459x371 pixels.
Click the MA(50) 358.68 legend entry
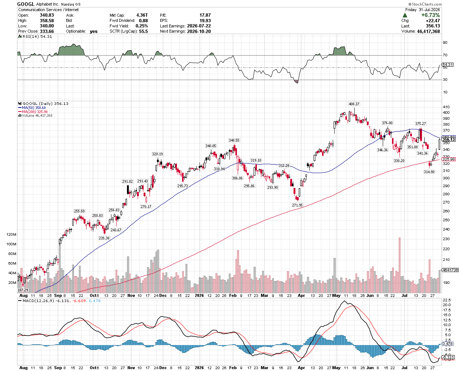point(32,108)
